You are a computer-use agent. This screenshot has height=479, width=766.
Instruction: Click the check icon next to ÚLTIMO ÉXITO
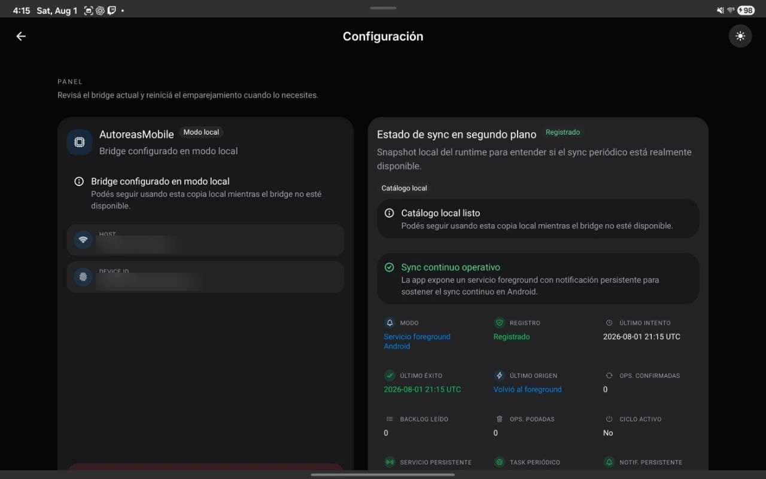tap(390, 376)
